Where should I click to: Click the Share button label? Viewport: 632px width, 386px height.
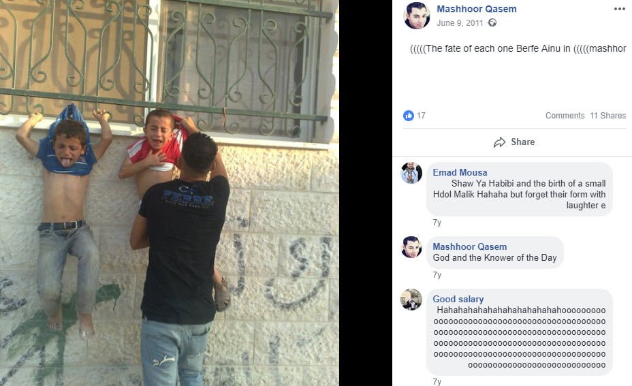523,142
